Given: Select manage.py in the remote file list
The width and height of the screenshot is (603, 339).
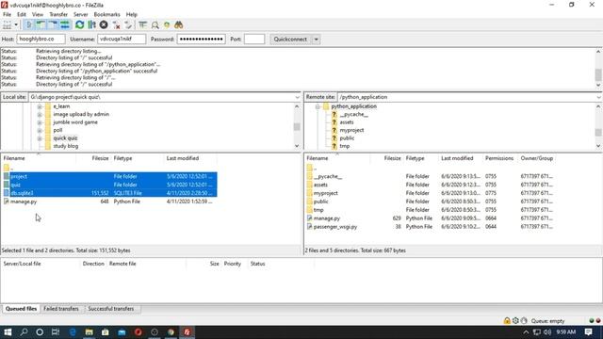Looking at the screenshot, I should coord(431,218).
